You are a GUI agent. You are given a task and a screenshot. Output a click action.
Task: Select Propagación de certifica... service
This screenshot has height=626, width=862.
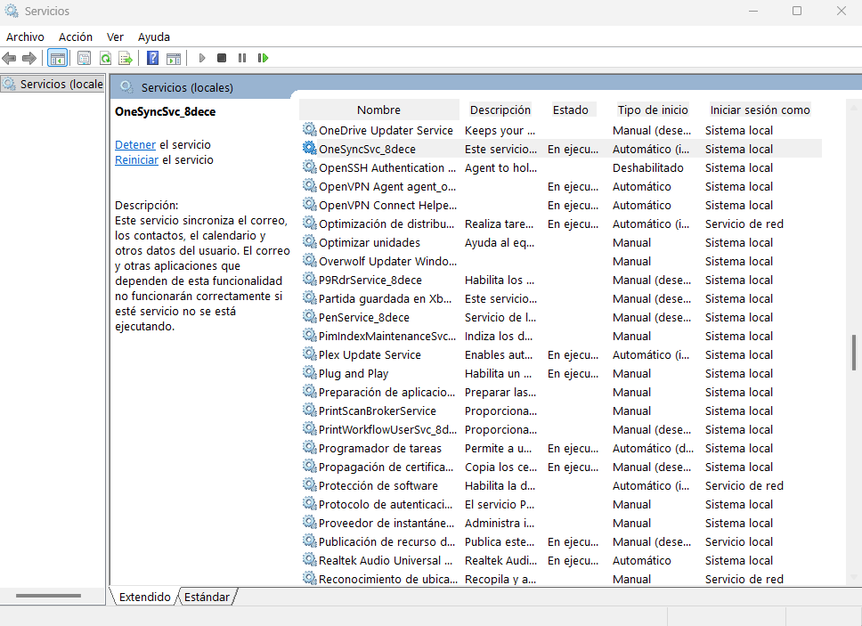pyautogui.click(x=561, y=467)
